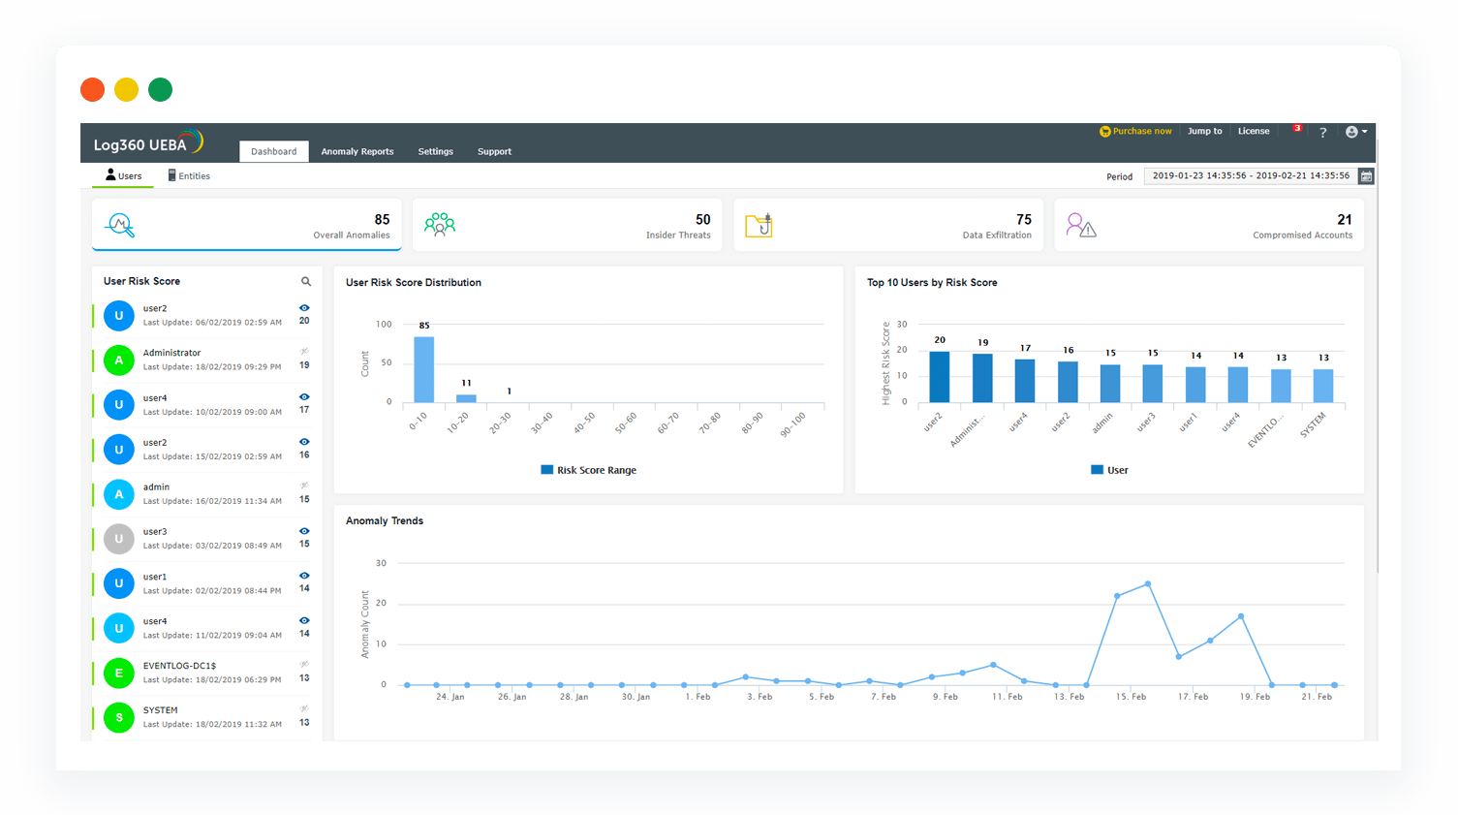Switch to the Entities tab
Screen dimensions: 1458x815
189,175
